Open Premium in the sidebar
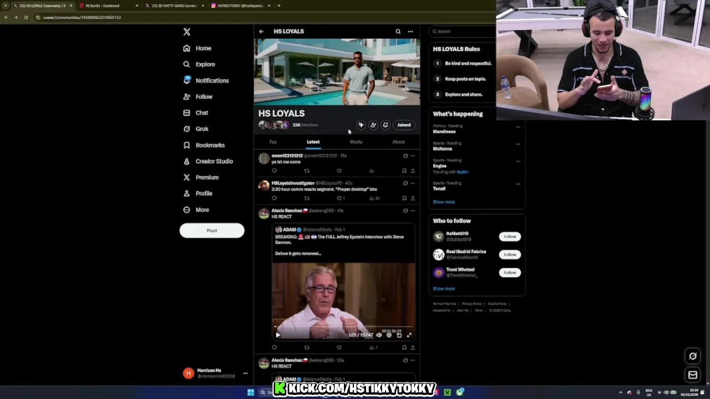The width and height of the screenshot is (710, 399). (x=201, y=177)
